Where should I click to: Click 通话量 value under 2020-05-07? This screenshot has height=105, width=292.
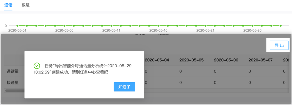coord(250,71)
